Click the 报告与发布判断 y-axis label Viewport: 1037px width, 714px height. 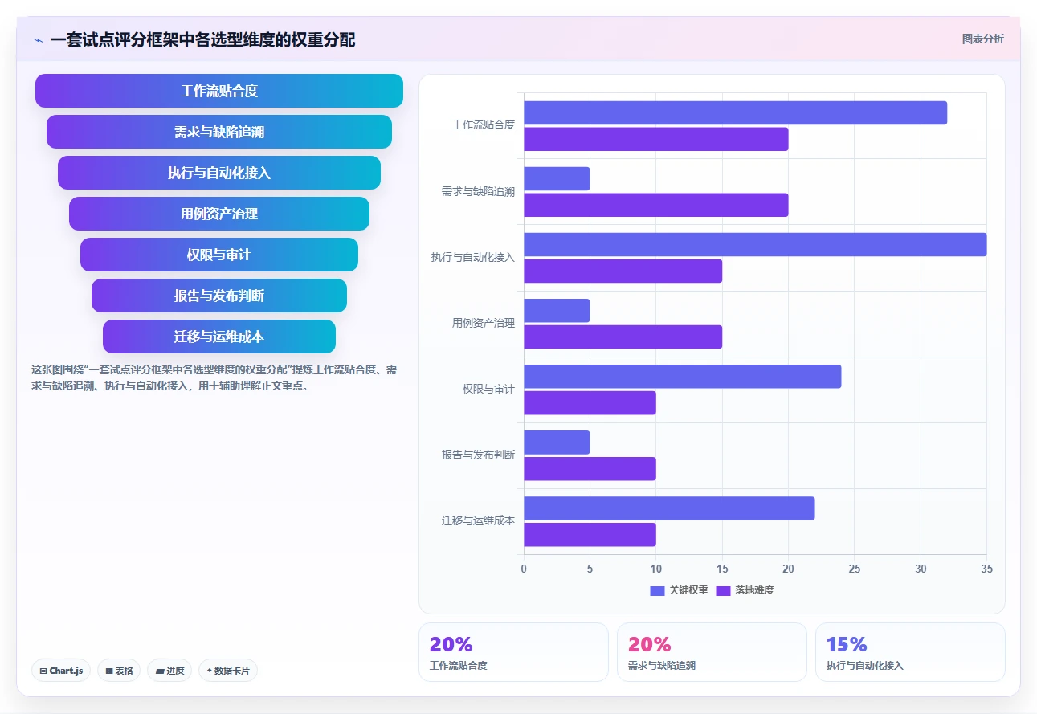pyautogui.click(x=478, y=455)
